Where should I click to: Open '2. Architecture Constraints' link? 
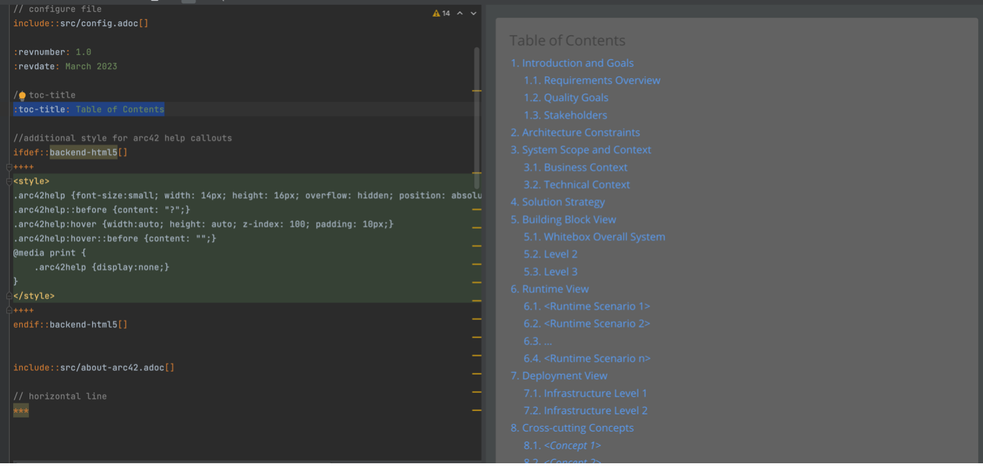click(x=575, y=133)
